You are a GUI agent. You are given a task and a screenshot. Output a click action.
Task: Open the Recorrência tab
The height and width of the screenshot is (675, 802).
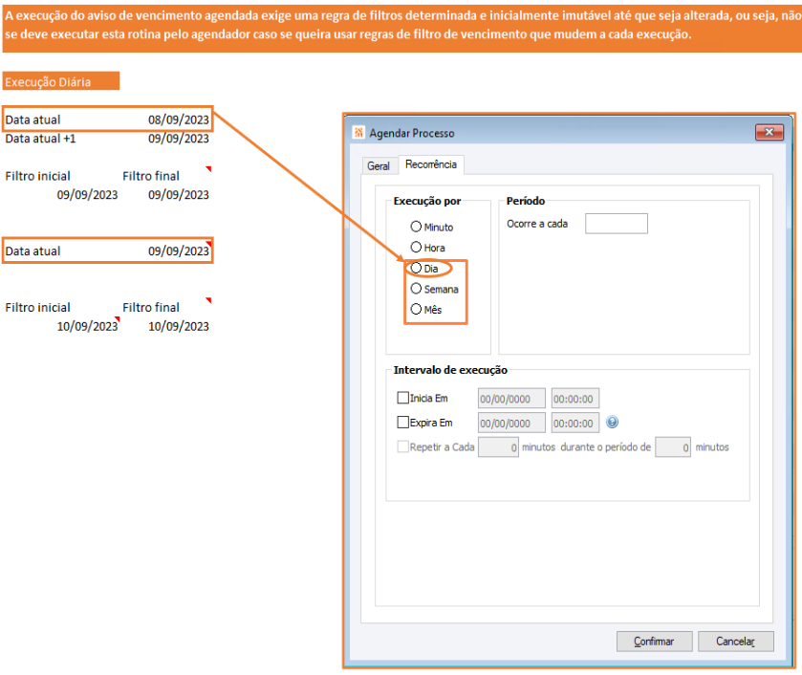click(x=431, y=164)
